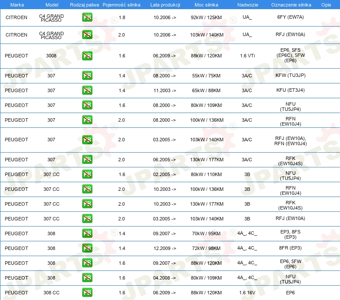
Task: Click engine code EP3, 8FS (EP3)
Action: click(290, 234)
